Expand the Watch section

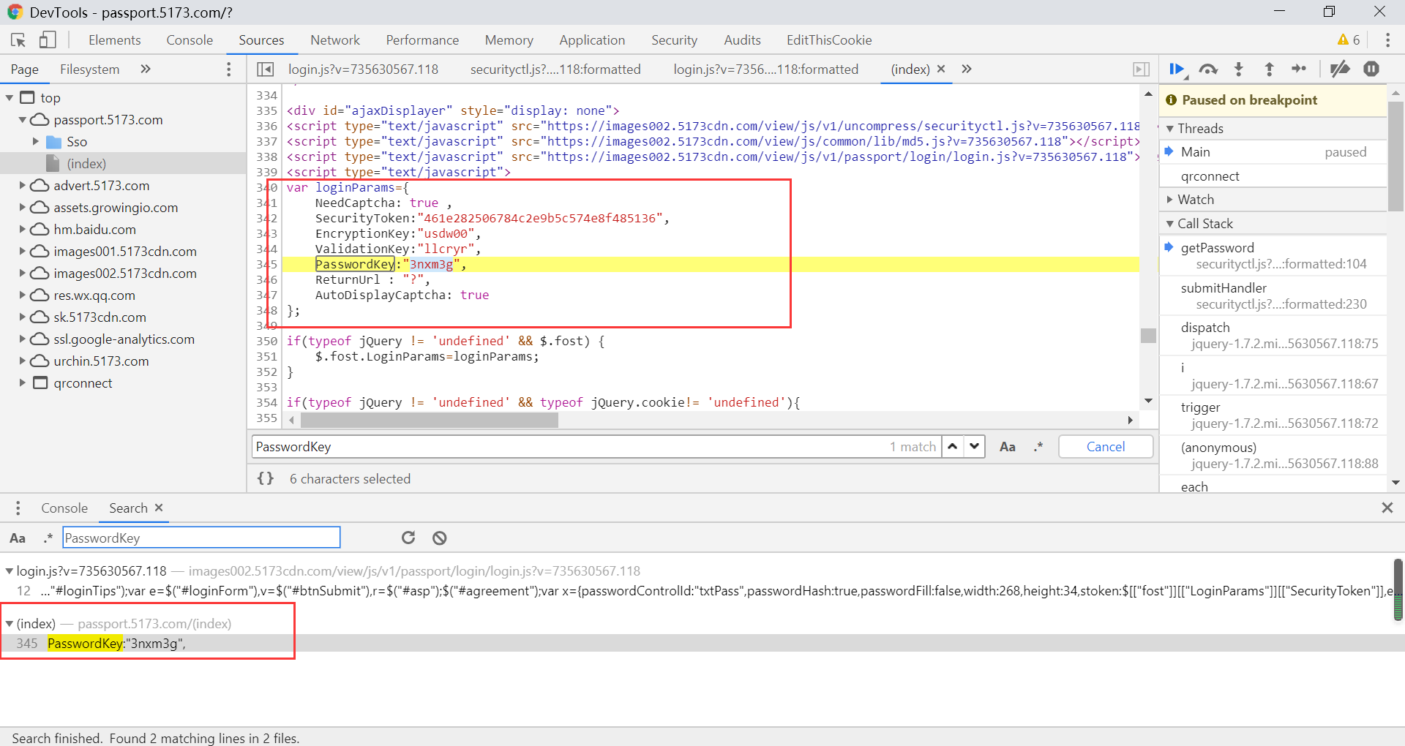click(x=1170, y=200)
